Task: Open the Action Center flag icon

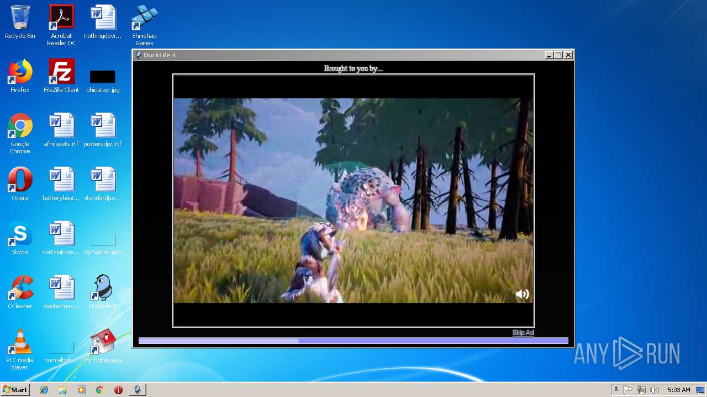Action: pos(628,390)
